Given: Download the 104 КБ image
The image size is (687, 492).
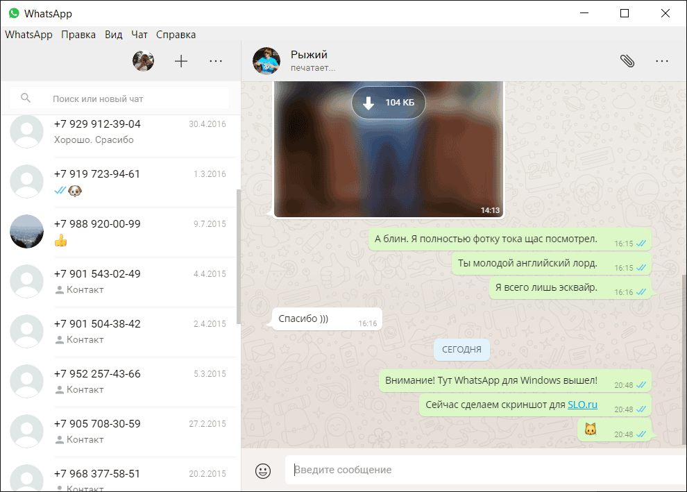Looking at the screenshot, I should 388,103.
